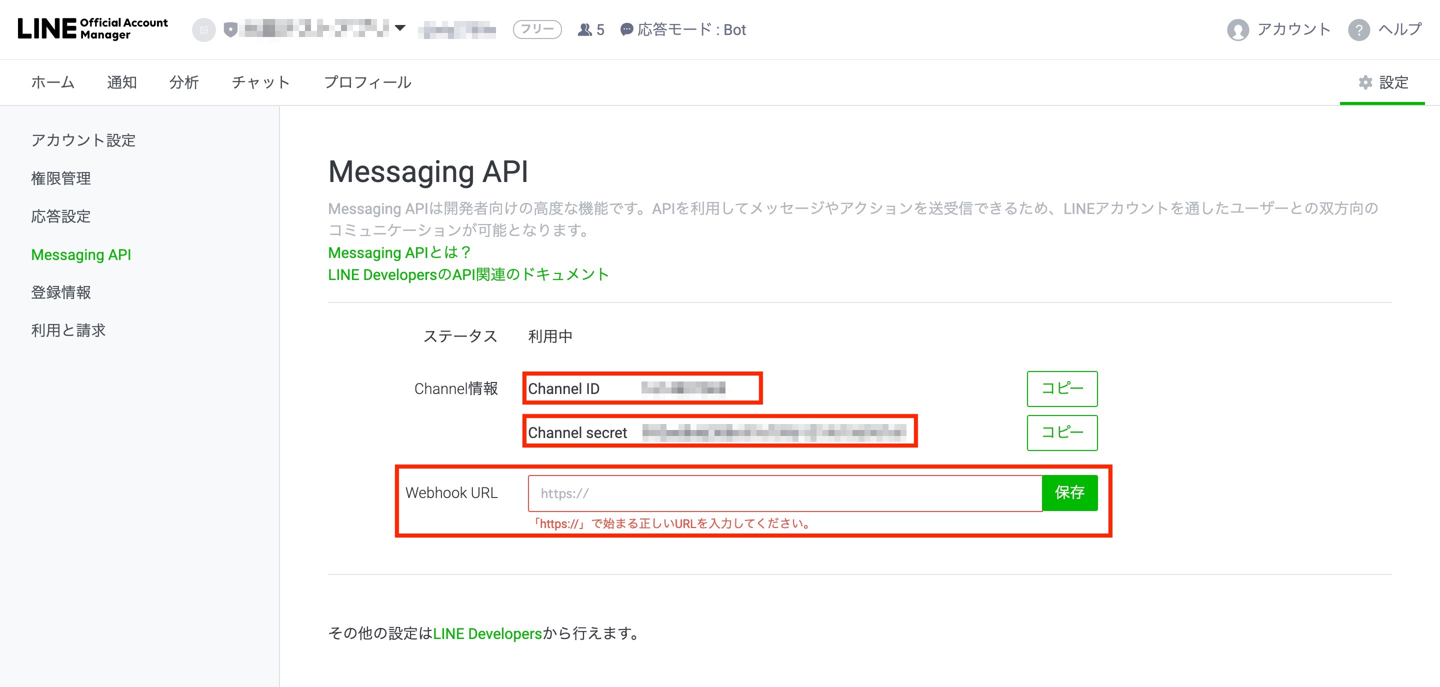Copy the Channel ID with コピー button
Image resolution: width=1440 pixels, height=687 pixels.
pos(1062,388)
